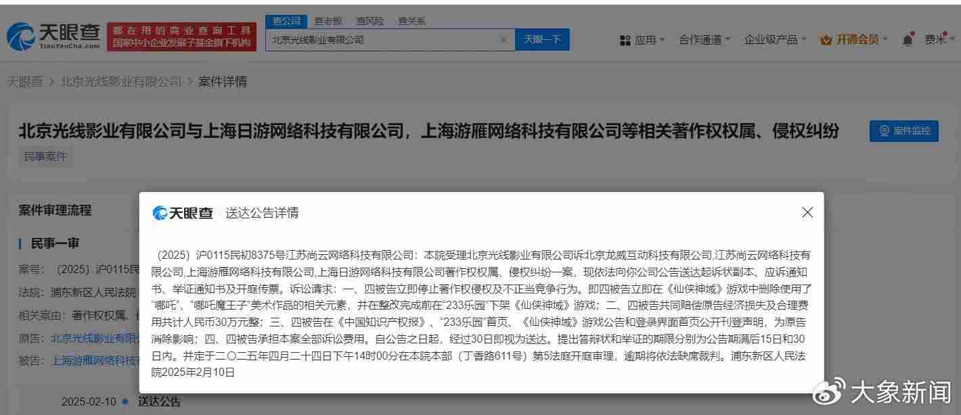Click the 民事案件 tag
This screenshot has height=415, width=961.
point(46,157)
